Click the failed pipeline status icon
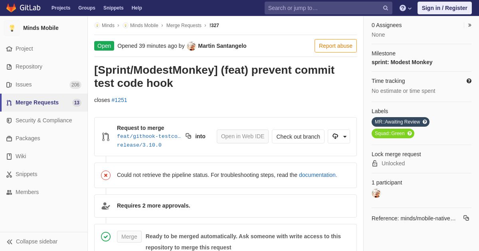The width and height of the screenshot is (479, 251). coord(106,175)
